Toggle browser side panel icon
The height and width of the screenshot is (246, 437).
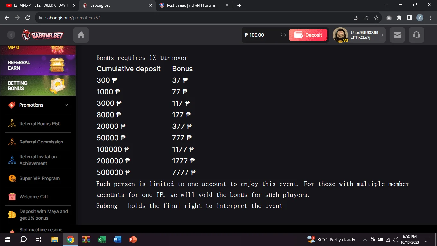tap(409, 18)
